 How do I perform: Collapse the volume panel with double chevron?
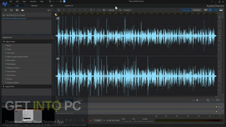pyautogui.click(x=58, y=100)
